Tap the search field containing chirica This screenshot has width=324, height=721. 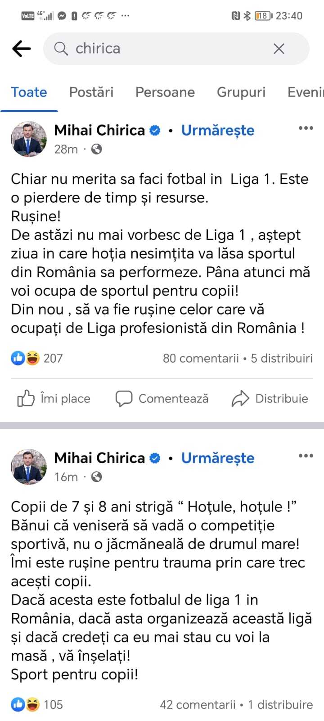[x=171, y=49]
